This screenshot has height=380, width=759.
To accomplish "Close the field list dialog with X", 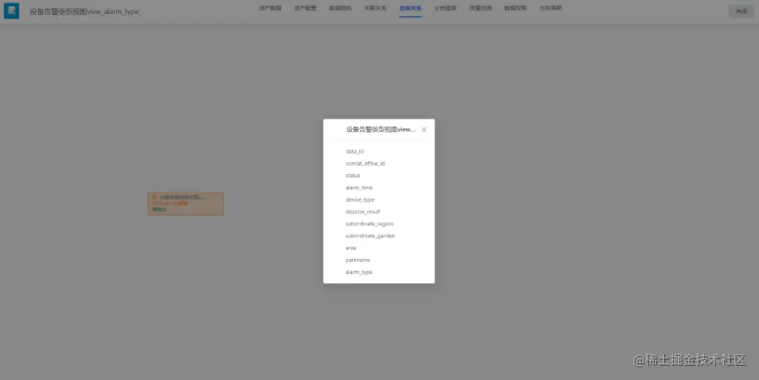I will [424, 130].
